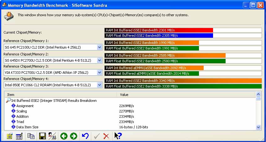The height and width of the screenshot is (142, 266).
Task: Minimize the Sandra benchmark window
Action: click(246, 5)
